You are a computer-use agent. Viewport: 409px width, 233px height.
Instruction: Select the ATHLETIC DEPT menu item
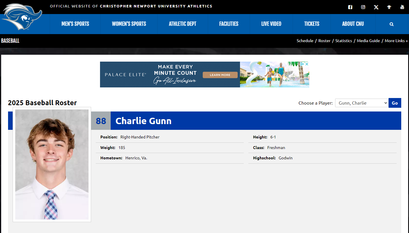pos(183,24)
